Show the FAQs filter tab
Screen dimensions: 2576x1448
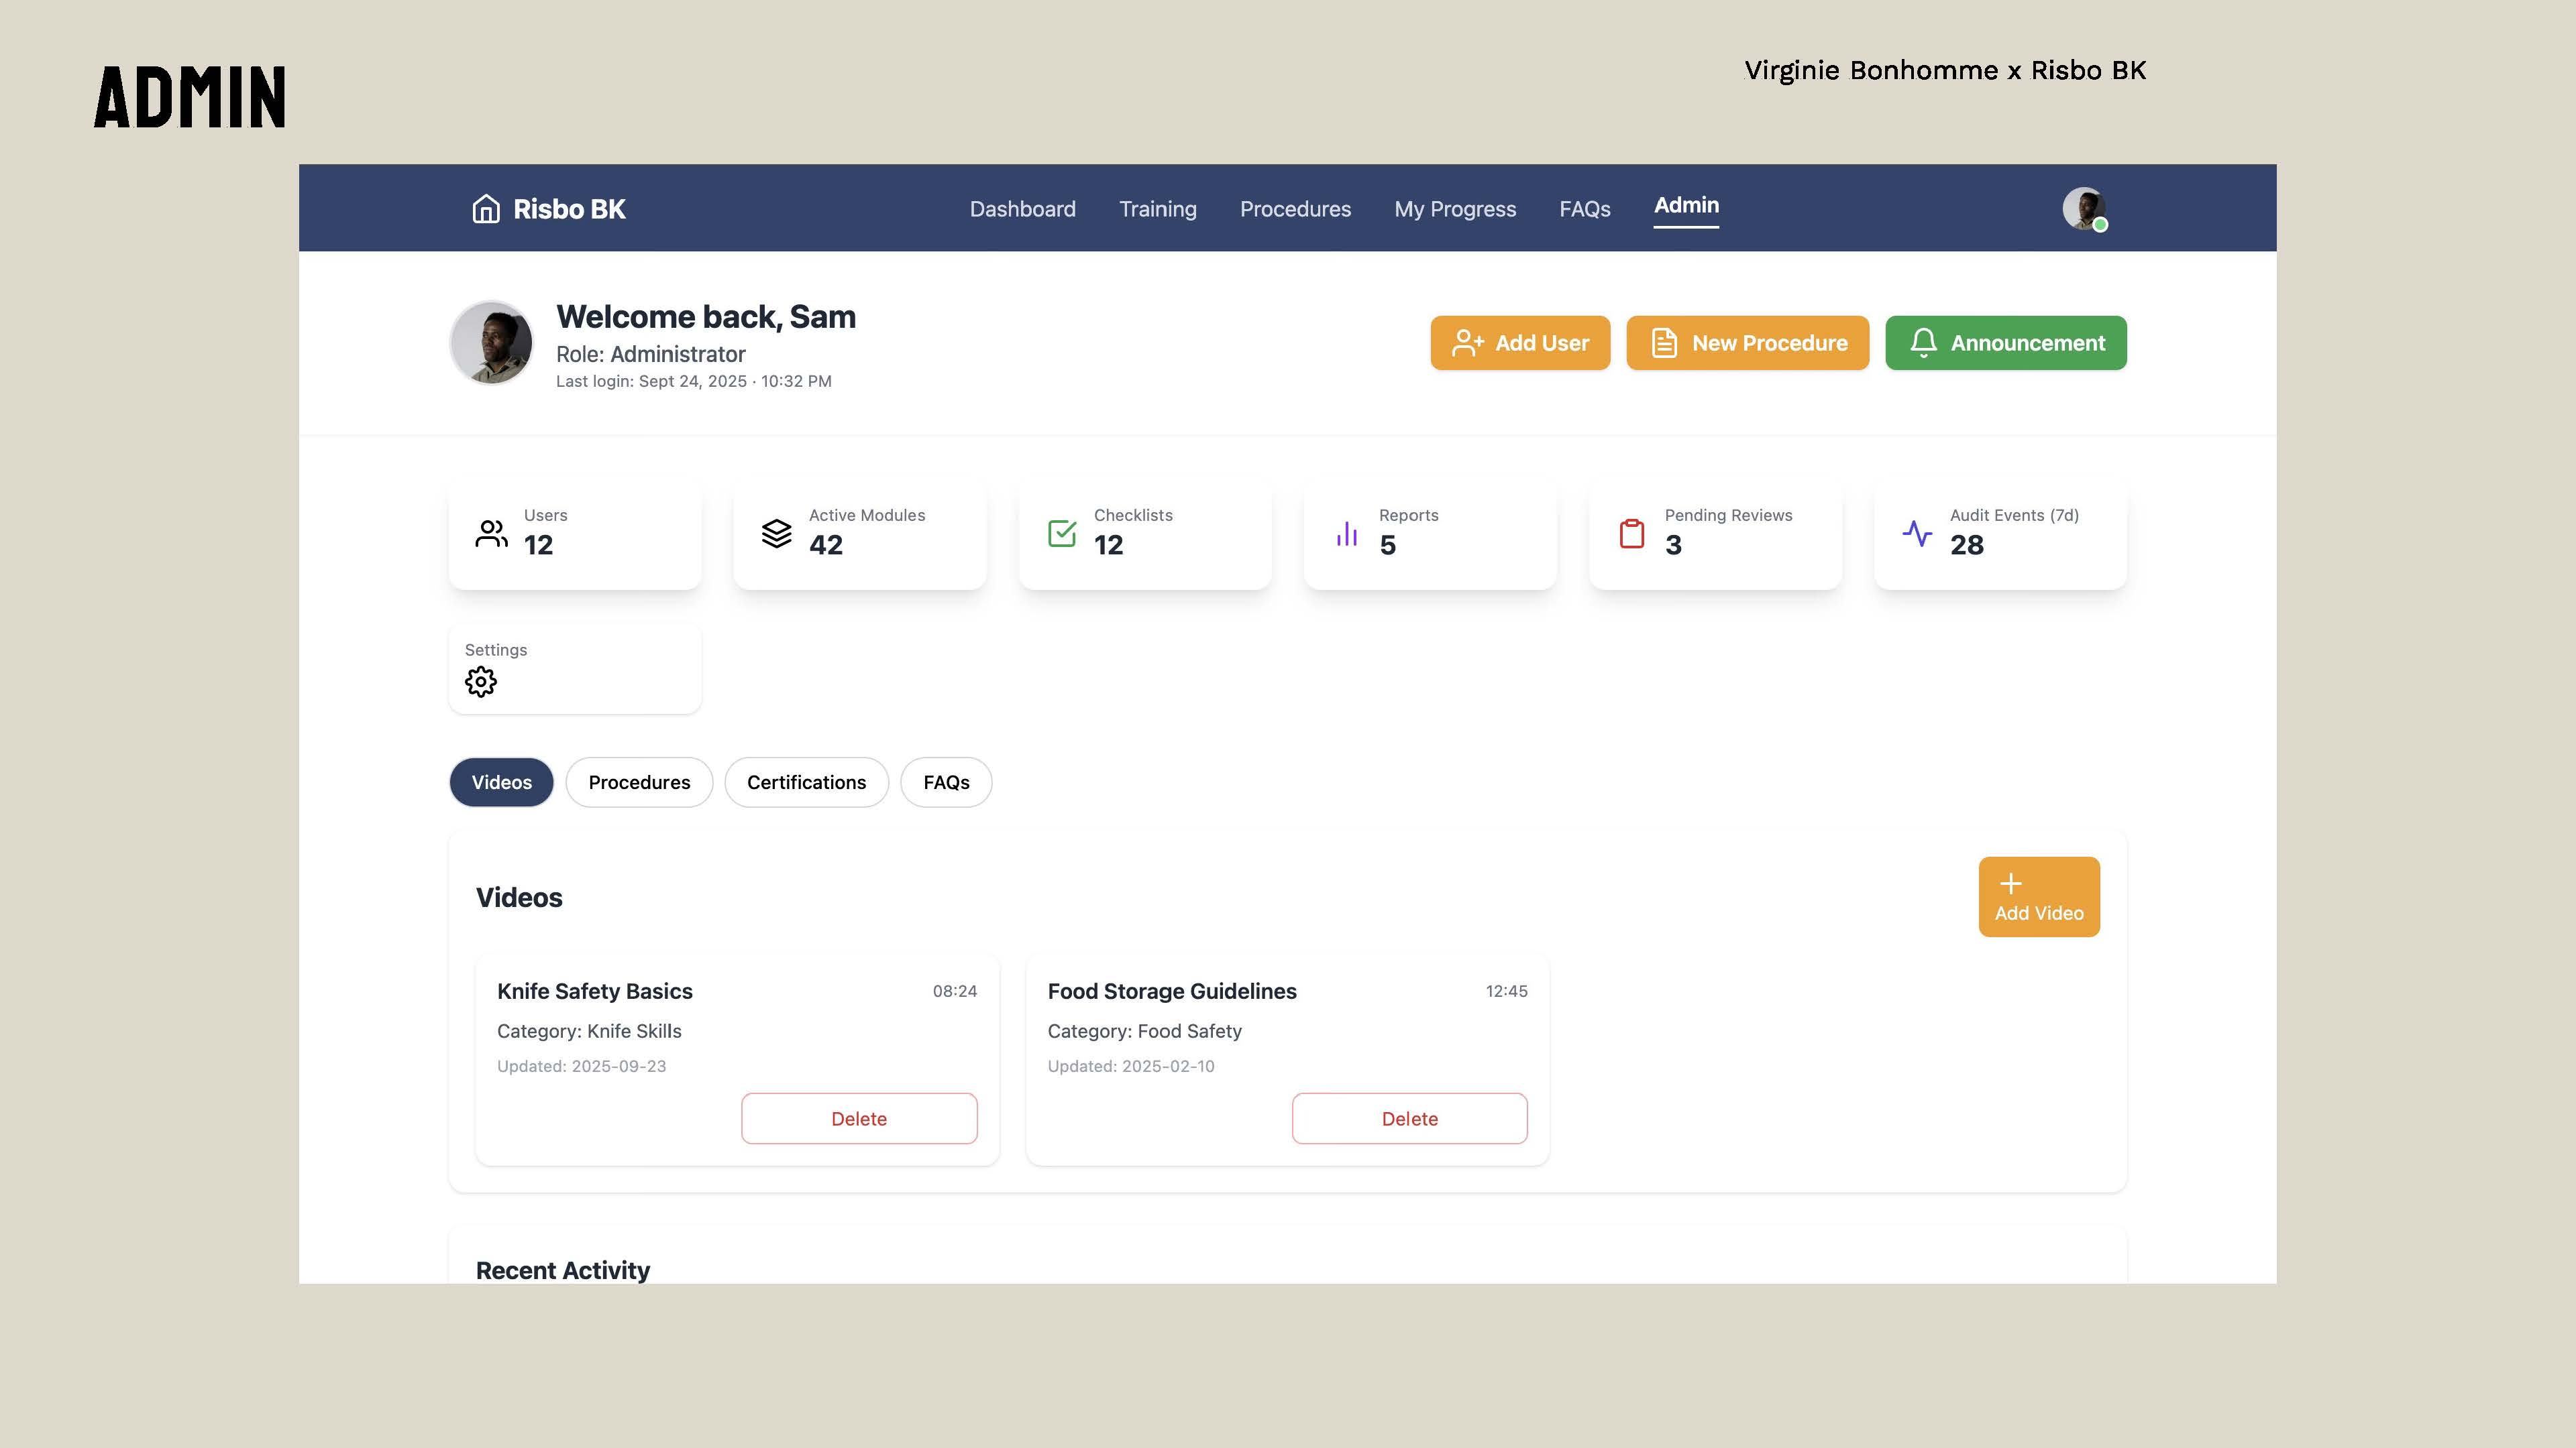[946, 782]
